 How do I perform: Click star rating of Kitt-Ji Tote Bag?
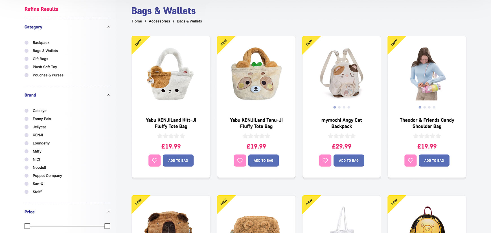point(171,136)
